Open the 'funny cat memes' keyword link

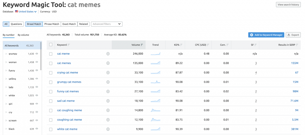[68, 91]
